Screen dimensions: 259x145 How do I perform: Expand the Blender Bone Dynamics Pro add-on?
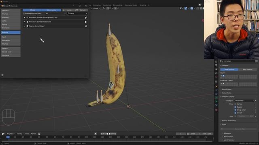point(25,17)
